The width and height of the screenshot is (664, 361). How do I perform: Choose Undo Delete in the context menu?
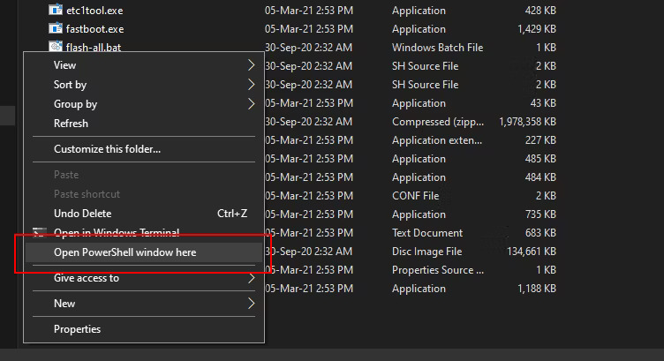pyautogui.click(x=82, y=214)
